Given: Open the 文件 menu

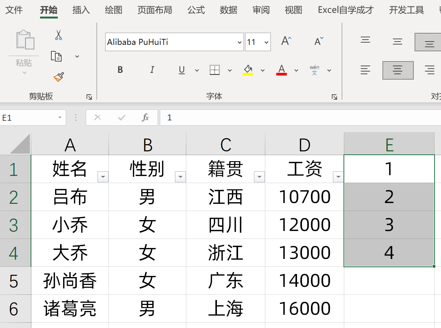Looking at the screenshot, I should [x=14, y=10].
